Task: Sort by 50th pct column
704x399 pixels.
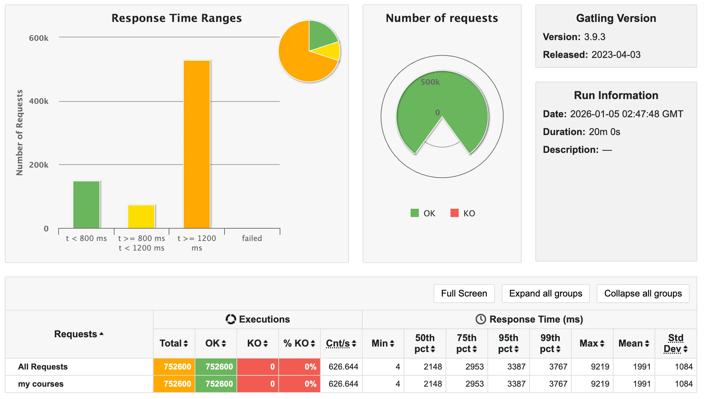Action: click(425, 343)
